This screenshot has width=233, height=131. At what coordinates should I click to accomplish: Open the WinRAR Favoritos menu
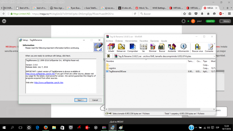(144, 41)
